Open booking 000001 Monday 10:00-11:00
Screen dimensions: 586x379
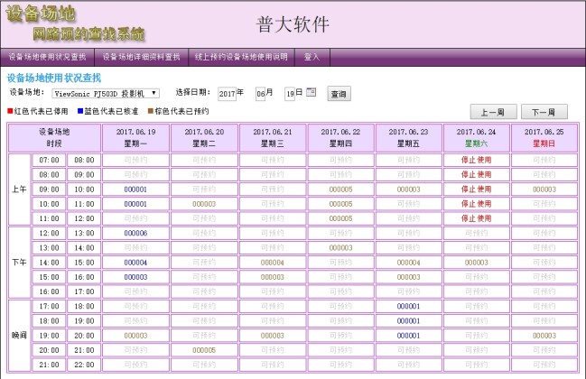click(x=135, y=204)
